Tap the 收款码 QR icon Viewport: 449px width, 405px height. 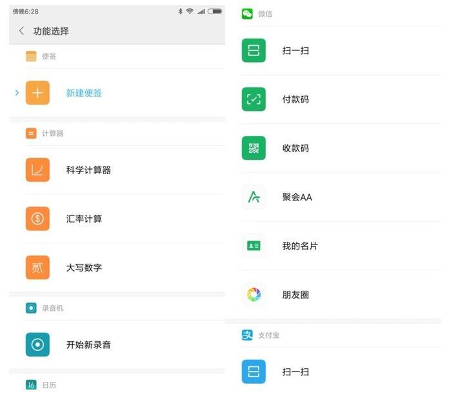pos(254,148)
